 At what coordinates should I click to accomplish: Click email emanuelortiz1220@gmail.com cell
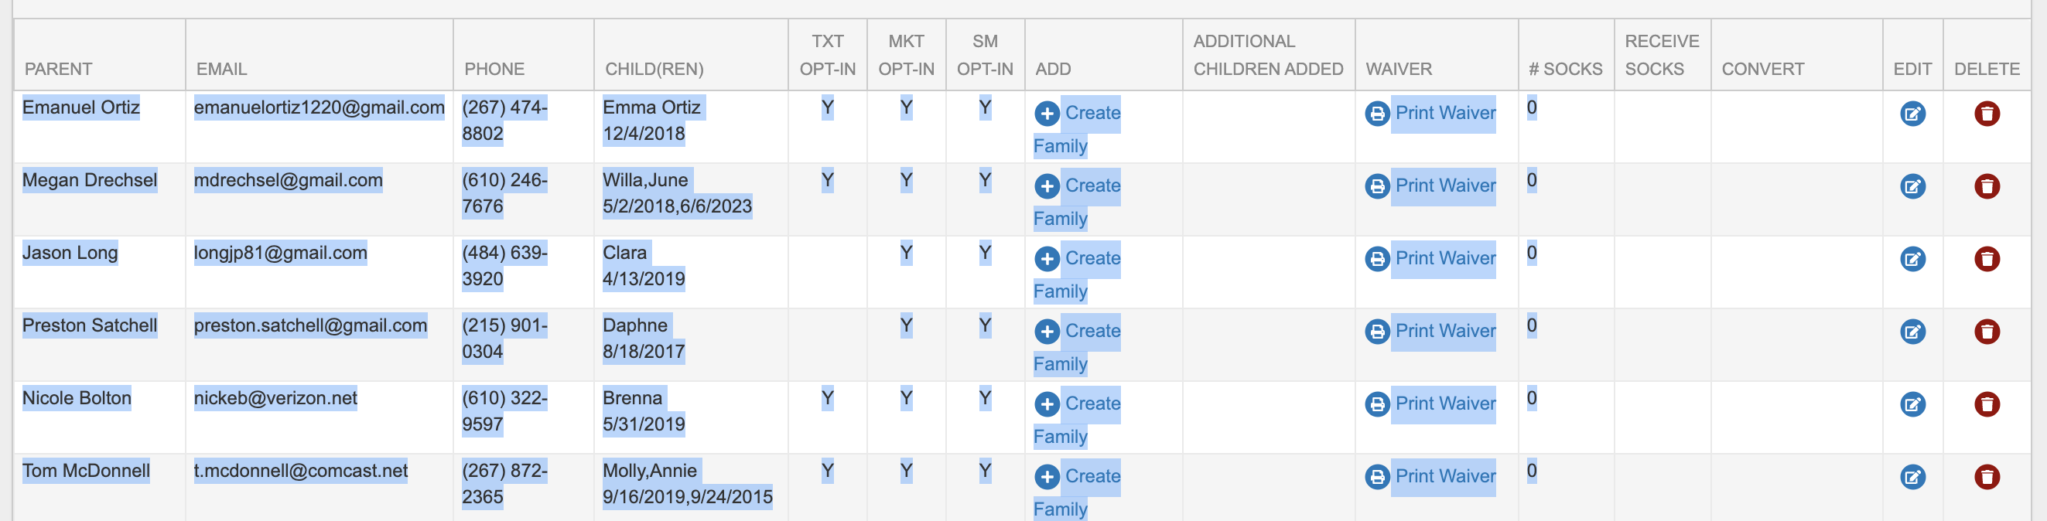(x=319, y=108)
